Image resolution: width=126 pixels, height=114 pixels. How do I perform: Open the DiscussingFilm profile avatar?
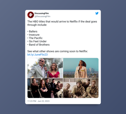[31, 15]
